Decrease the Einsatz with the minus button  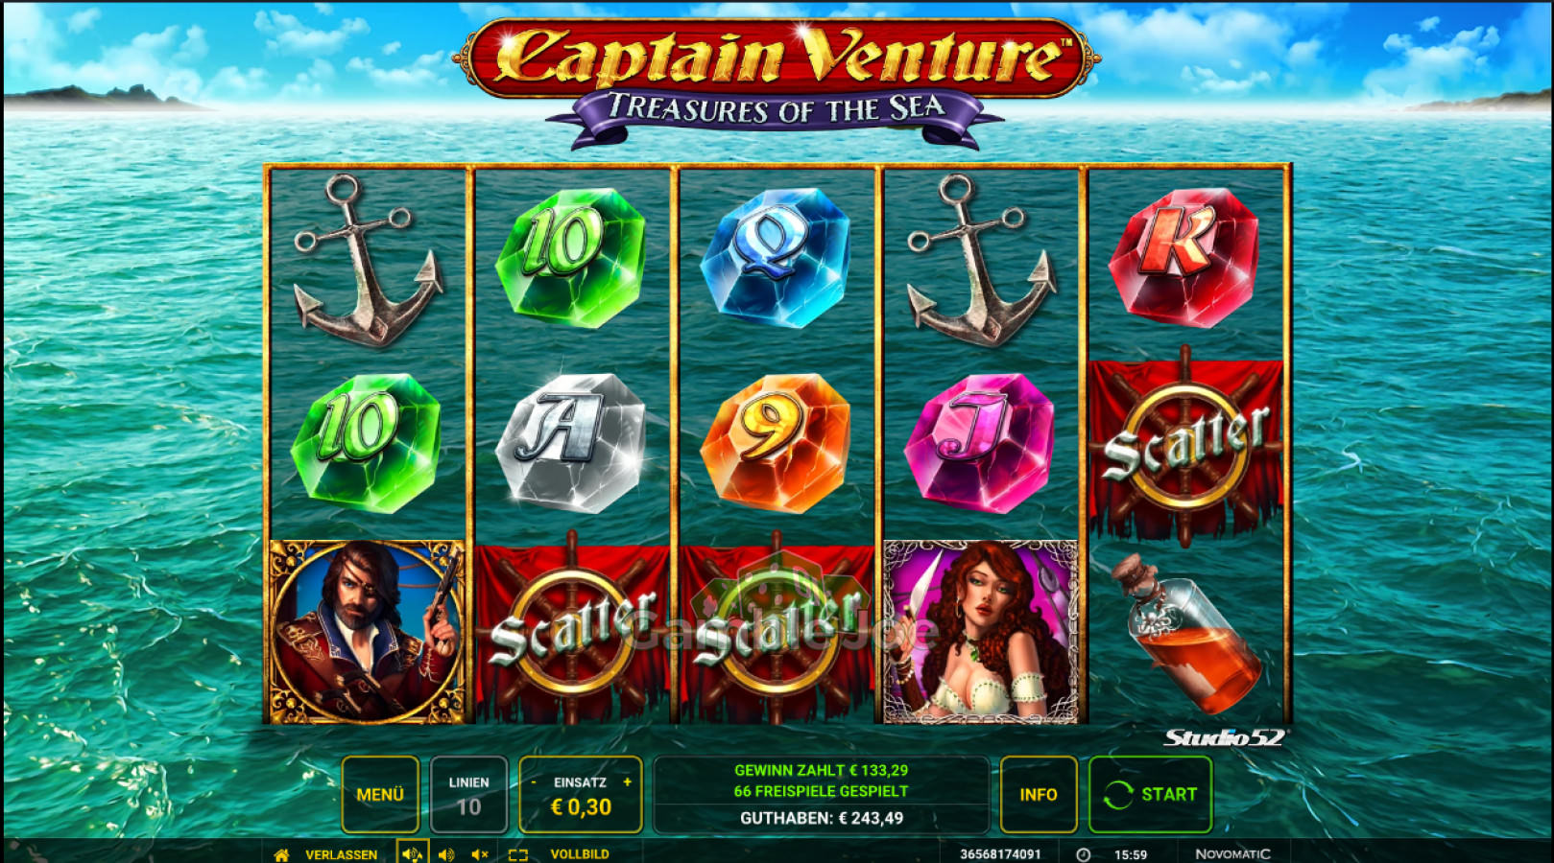tap(534, 782)
